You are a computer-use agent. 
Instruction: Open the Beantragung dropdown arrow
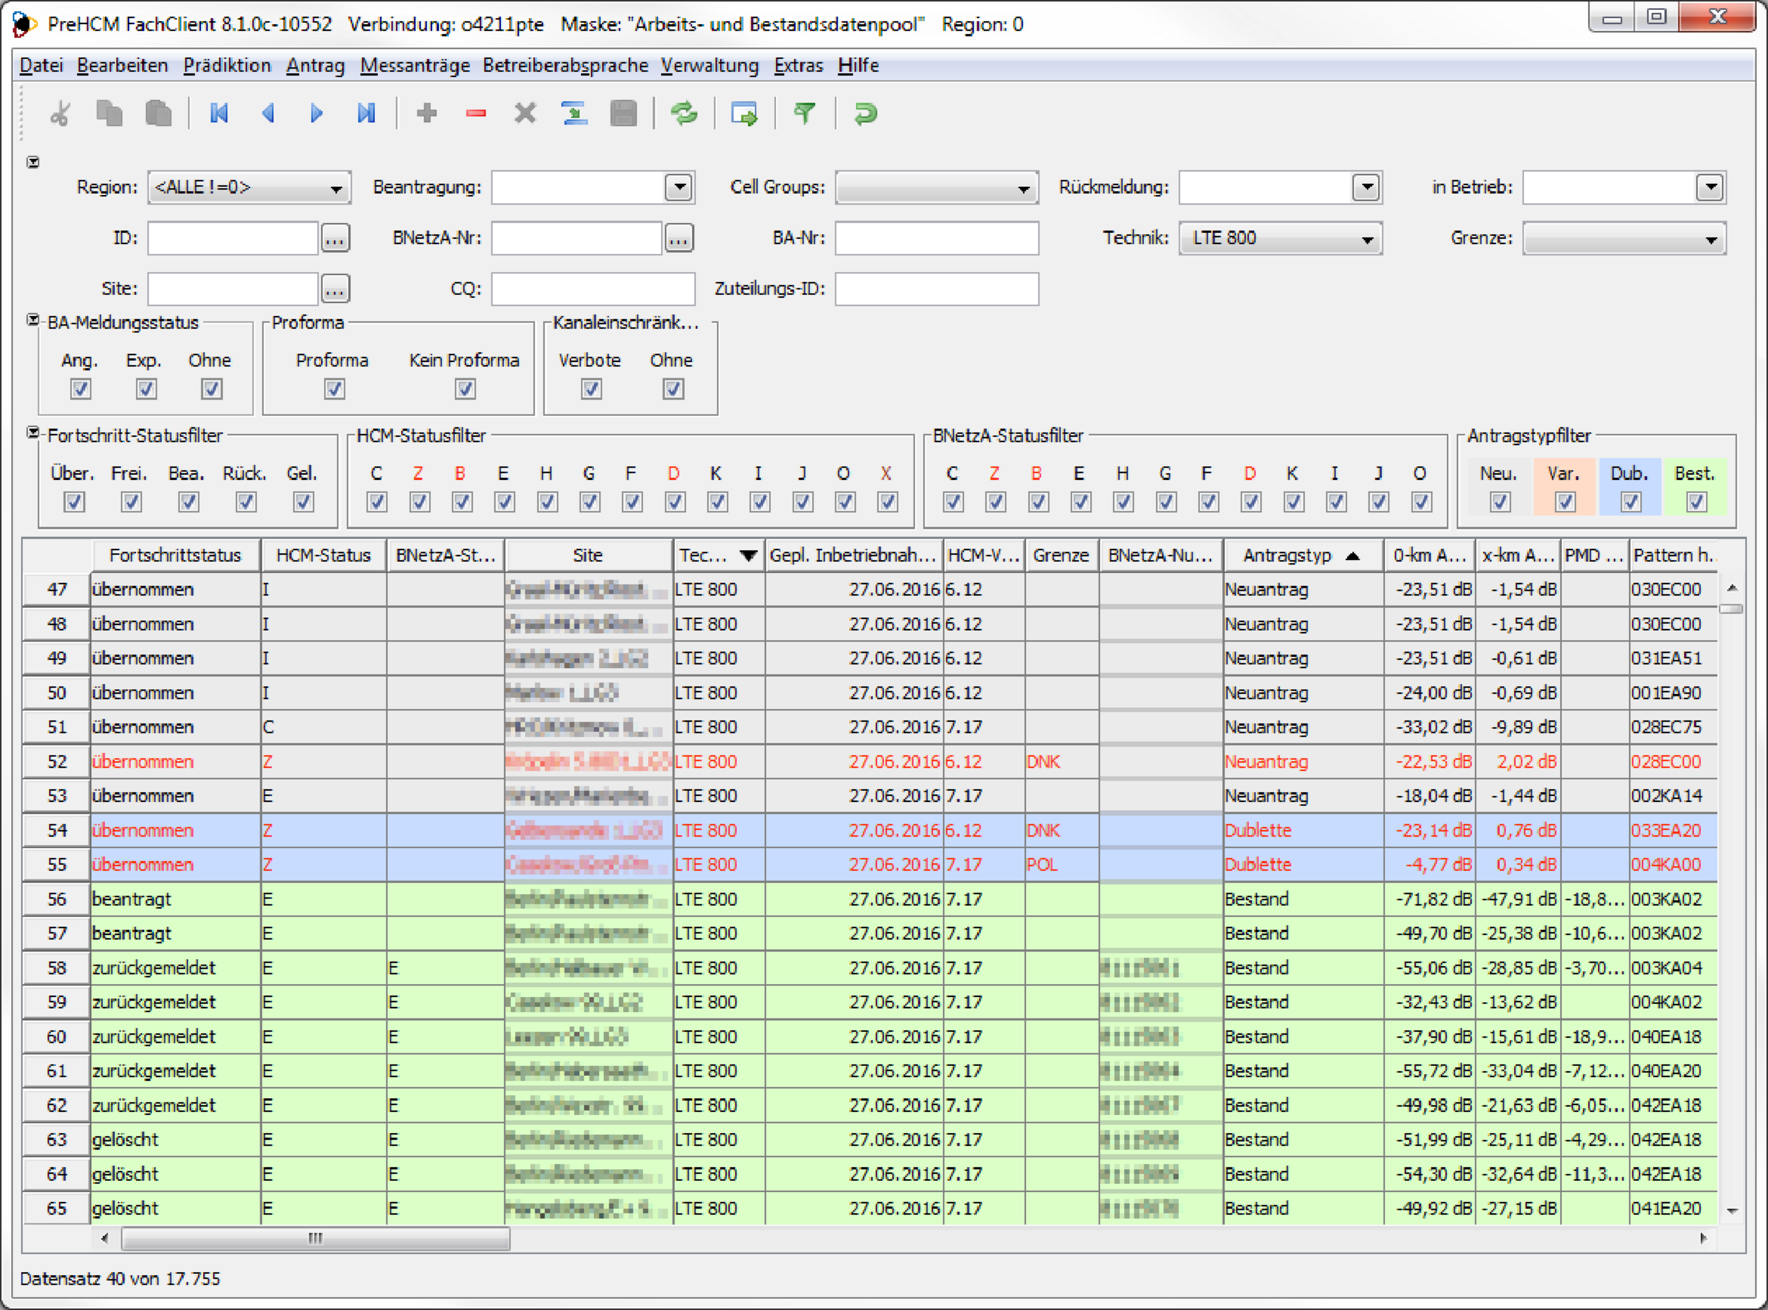pos(678,188)
